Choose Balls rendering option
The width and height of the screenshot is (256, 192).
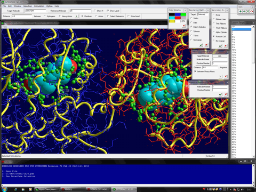click(191, 23)
